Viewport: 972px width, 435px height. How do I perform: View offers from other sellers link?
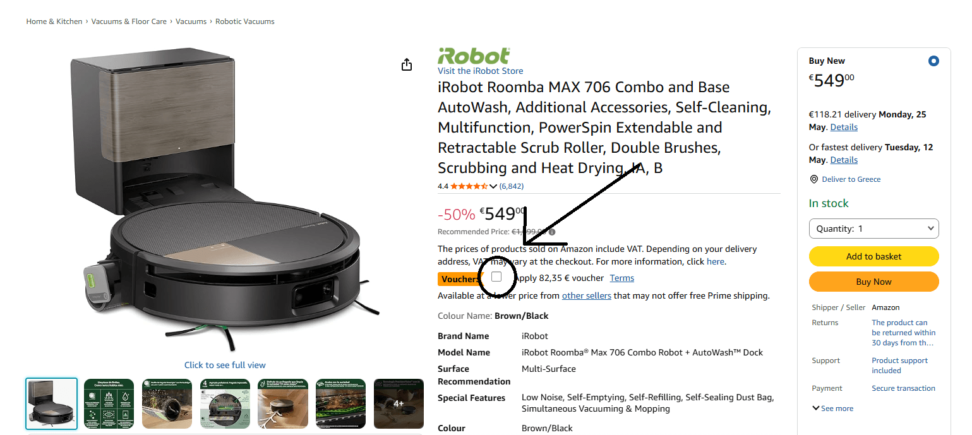tap(587, 295)
